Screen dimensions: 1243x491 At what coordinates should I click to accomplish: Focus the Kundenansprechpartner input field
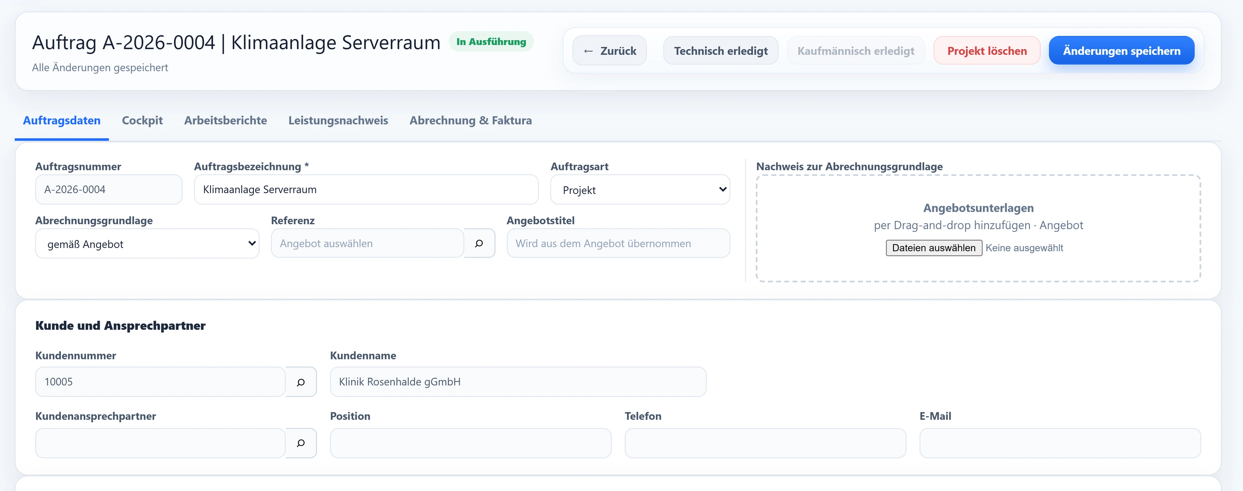click(x=160, y=443)
